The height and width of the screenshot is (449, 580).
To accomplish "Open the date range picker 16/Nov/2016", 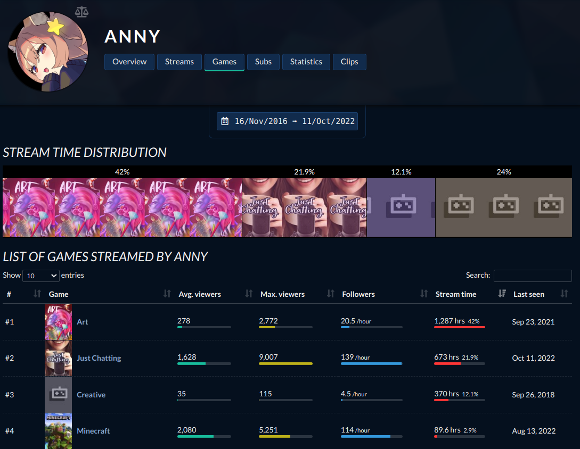I will 287,121.
